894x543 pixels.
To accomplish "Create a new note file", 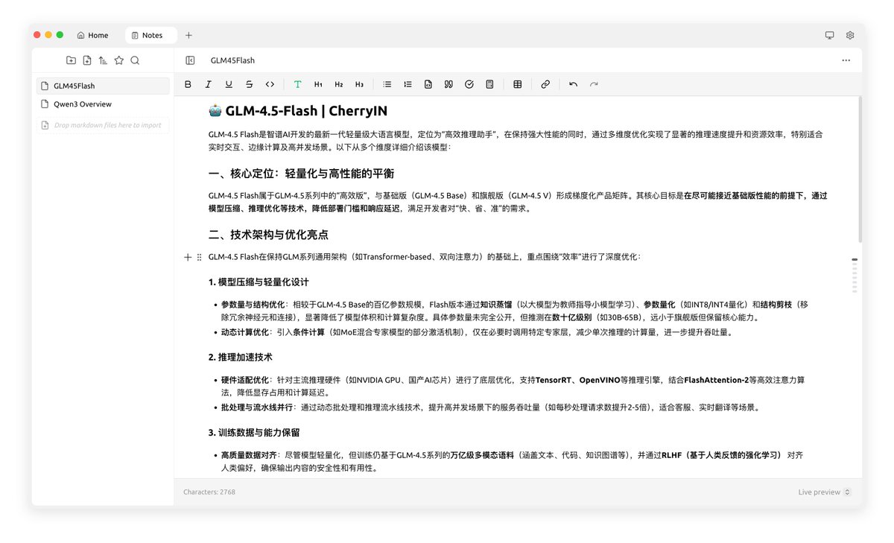I will 87,60.
